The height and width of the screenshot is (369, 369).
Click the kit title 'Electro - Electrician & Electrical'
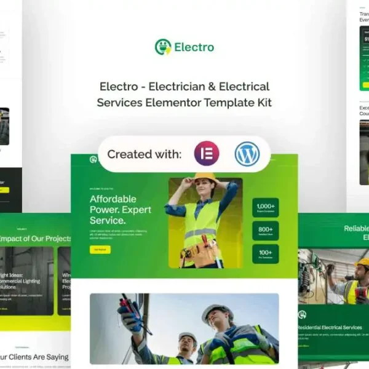tap(184, 86)
